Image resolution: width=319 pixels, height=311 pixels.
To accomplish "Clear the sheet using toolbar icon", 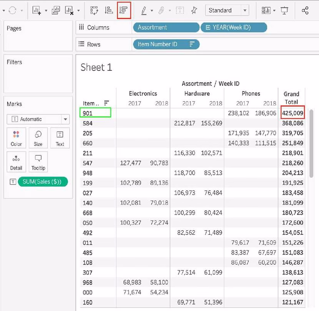I will click(x=70, y=10).
